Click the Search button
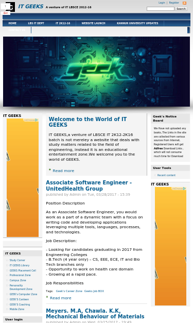The height and width of the screenshot is (323, 193). point(181,9)
